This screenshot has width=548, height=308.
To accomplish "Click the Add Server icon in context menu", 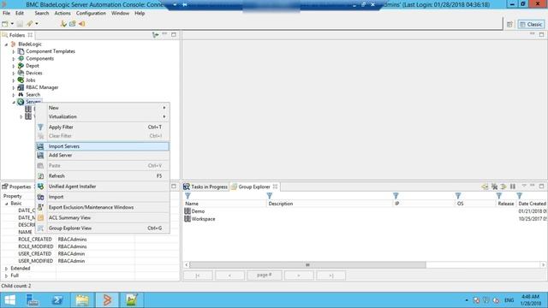I will point(40,156).
